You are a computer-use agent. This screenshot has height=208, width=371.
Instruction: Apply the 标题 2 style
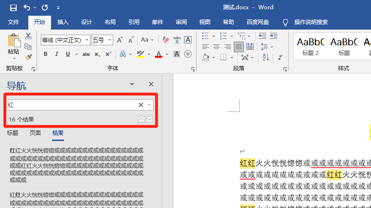[310, 46]
